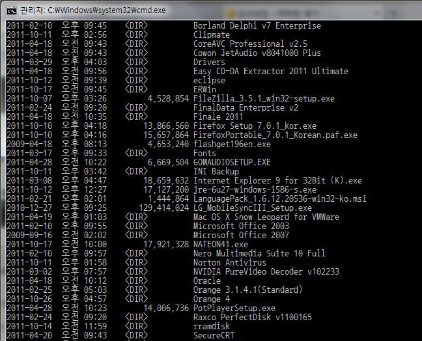Screen dimensions: 422x341
Task: Select the 'SecureCRT' directory name
Action: tap(214, 336)
